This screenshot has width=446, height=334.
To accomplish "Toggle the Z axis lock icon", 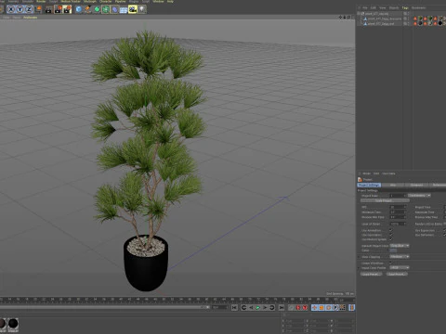I will (29, 9).
